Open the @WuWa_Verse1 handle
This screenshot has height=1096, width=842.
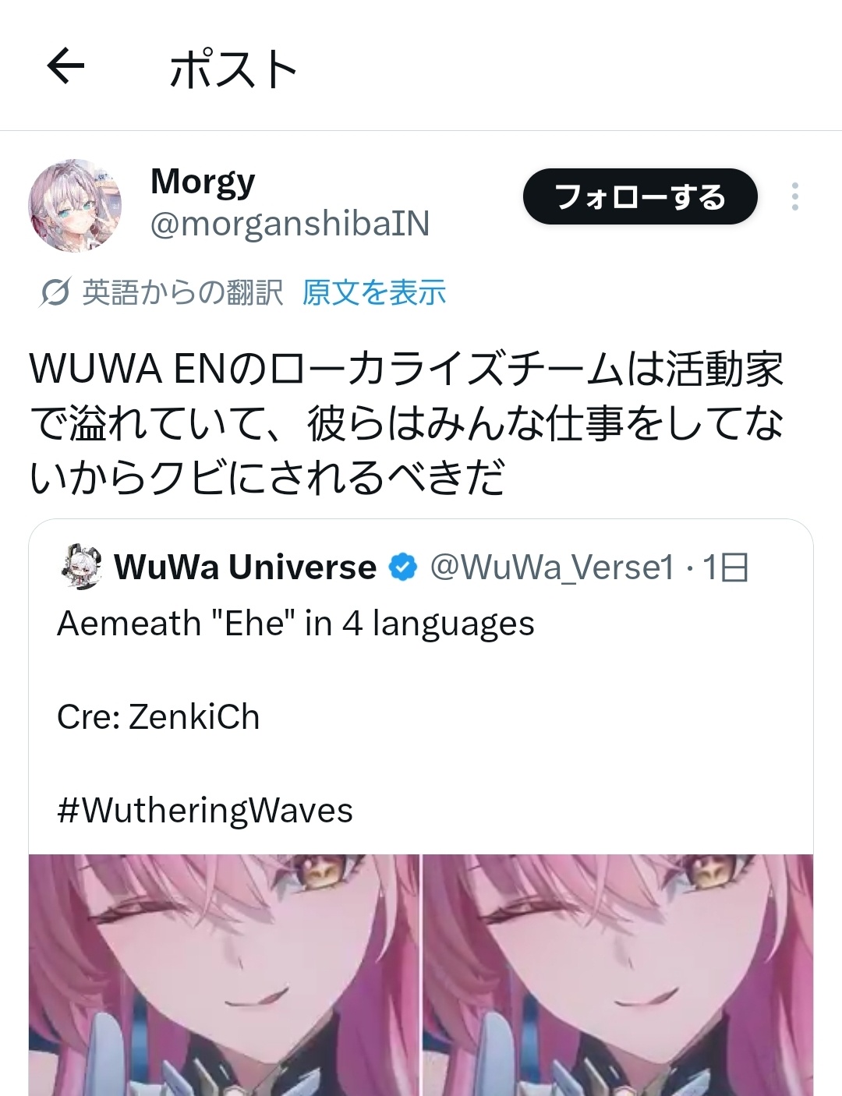[552, 568]
